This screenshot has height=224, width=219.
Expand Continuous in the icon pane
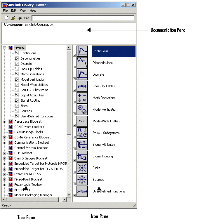(74, 55)
